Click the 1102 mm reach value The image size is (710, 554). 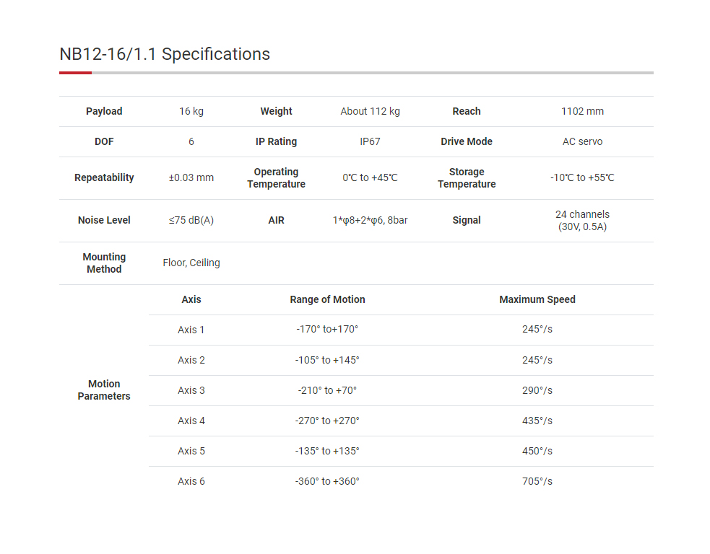pyautogui.click(x=582, y=111)
